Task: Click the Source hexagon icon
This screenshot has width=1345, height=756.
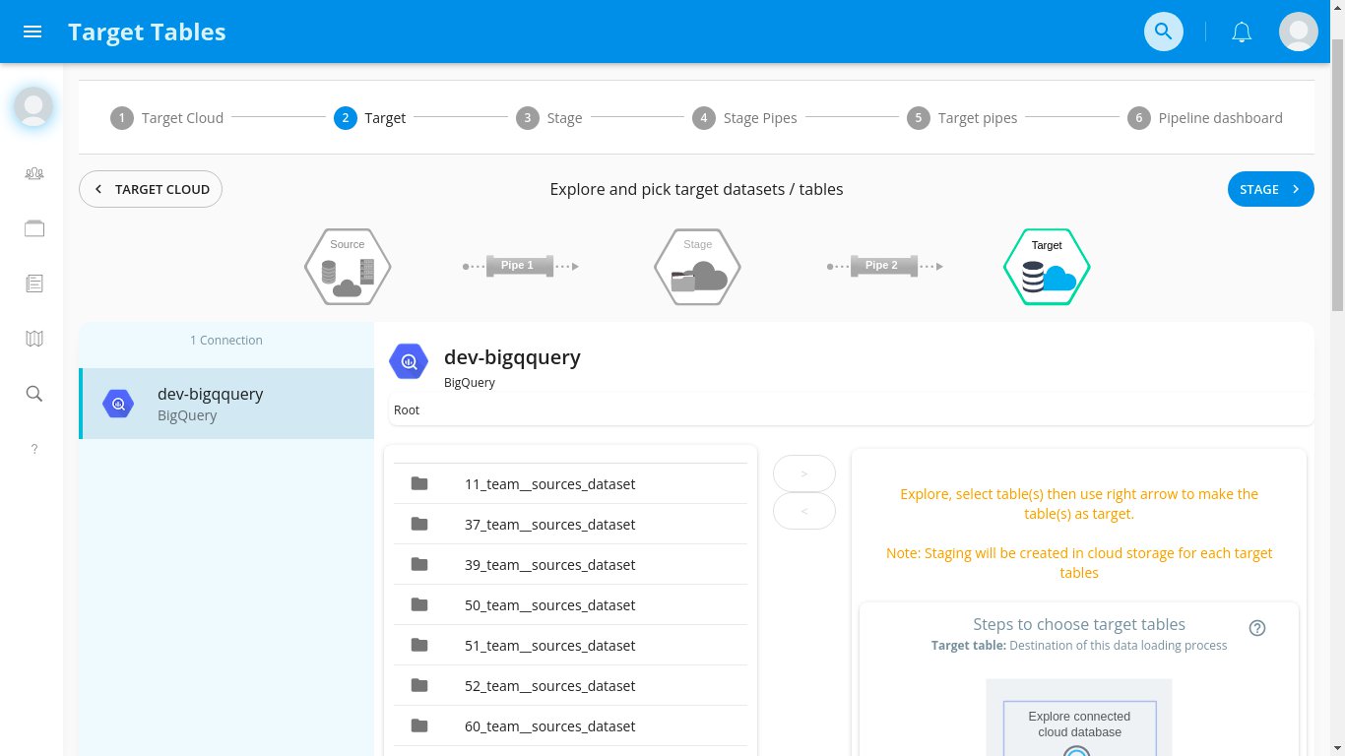Action: (348, 267)
